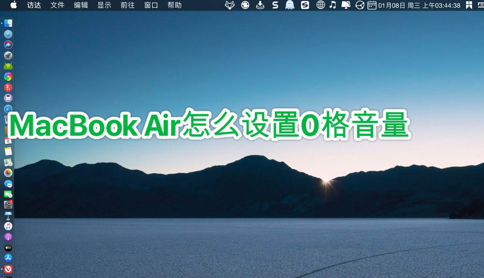The width and height of the screenshot is (484, 278).
Task: Open the 显示 menu
Action: click(x=105, y=5)
